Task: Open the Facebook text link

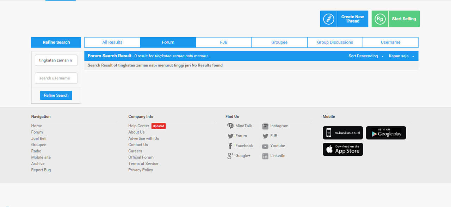Action: (x=244, y=145)
